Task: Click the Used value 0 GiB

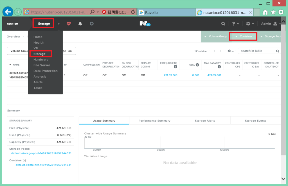Action: [196, 75]
